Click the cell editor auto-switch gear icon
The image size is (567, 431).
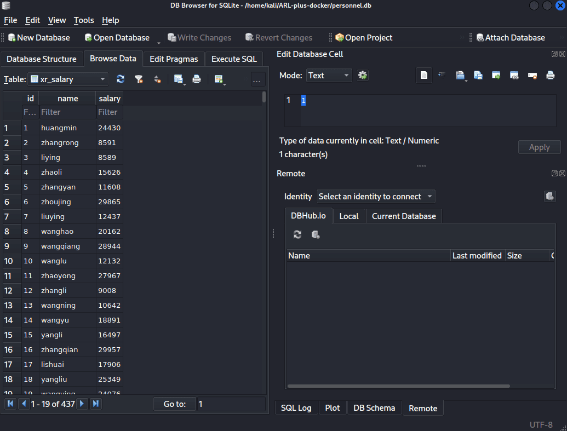point(362,75)
